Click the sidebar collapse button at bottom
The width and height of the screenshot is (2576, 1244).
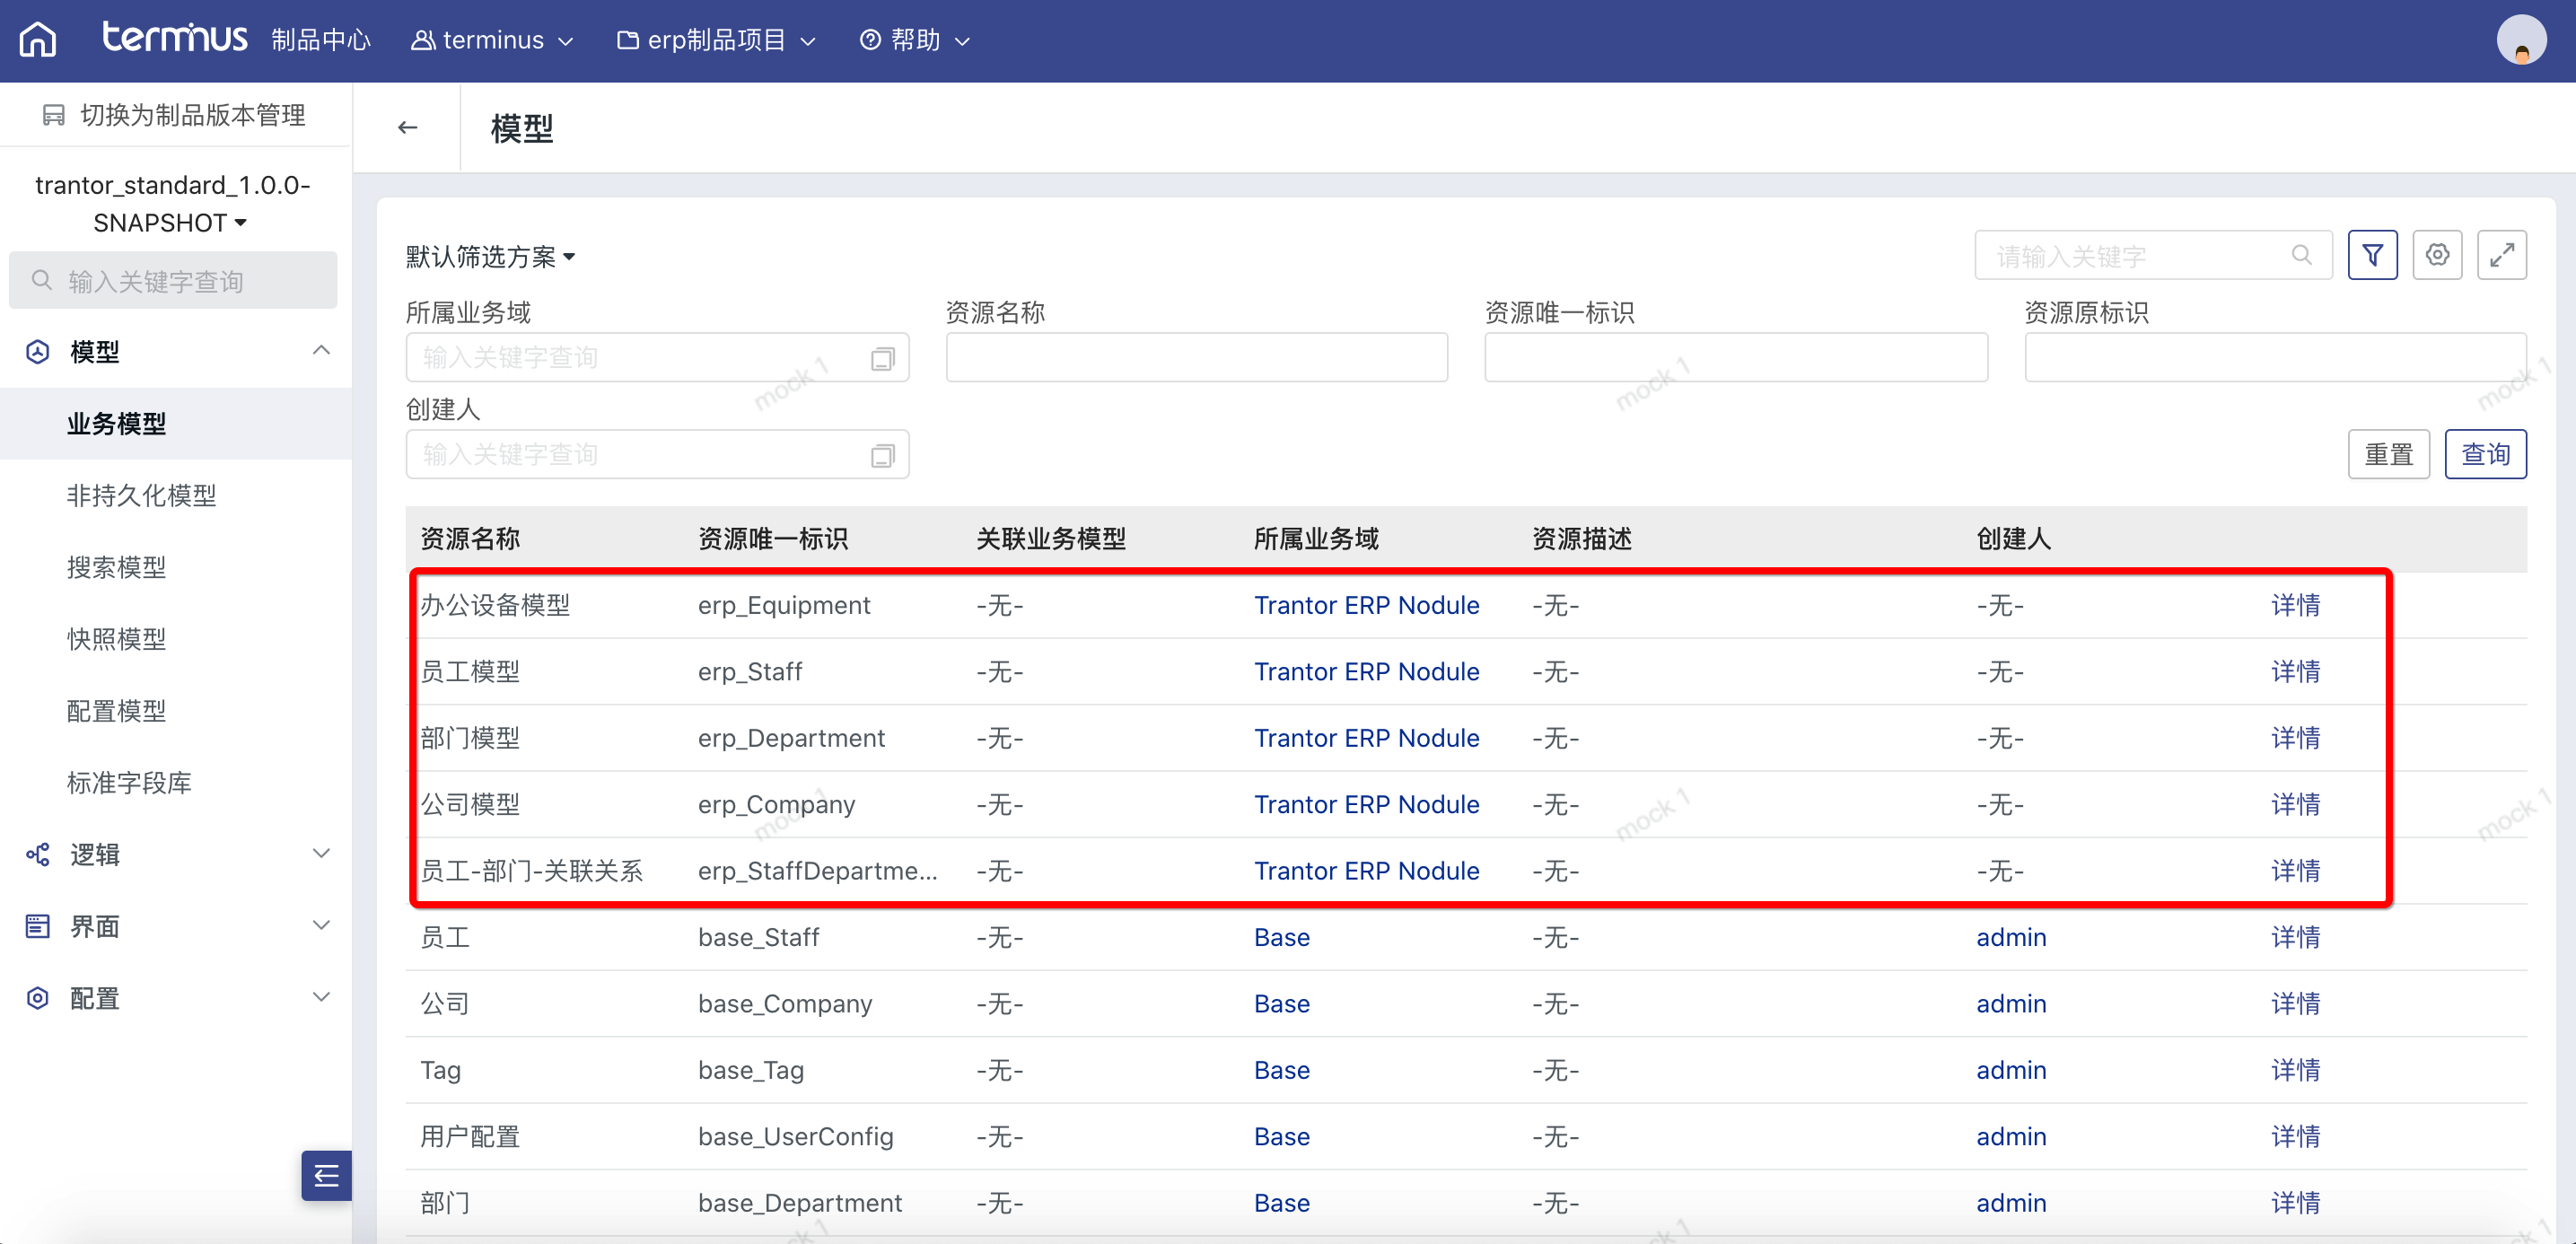pos(326,1175)
